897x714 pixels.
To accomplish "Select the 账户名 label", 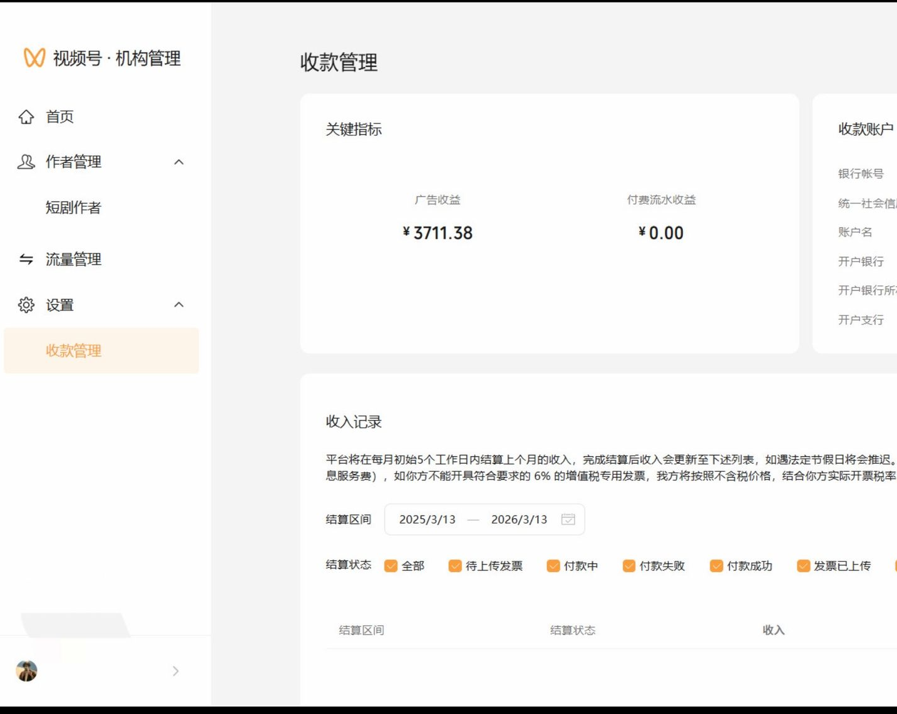I will (855, 232).
